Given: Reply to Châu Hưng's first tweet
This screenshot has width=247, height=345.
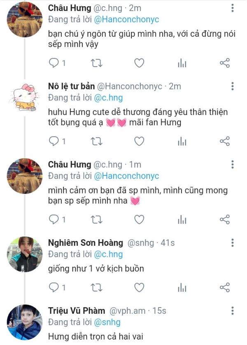Looking at the screenshot, I should coord(54,63).
